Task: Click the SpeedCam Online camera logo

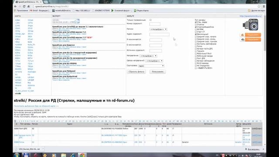Action: click(251, 24)
